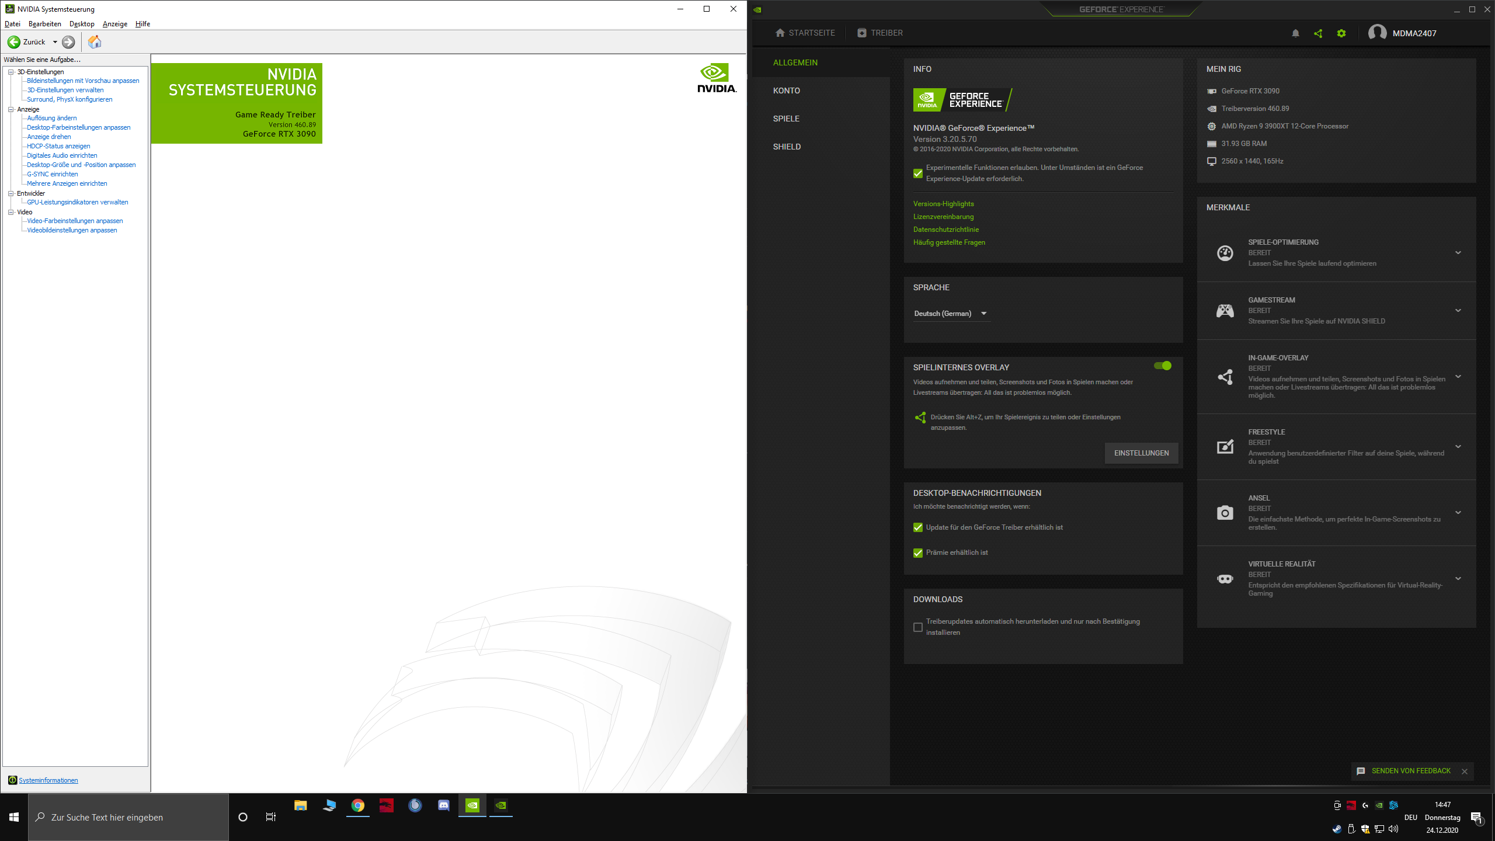This screenshot has width=1495, height=841.
Task: Open the share overlay icon in header
Action: (1318, 33)
